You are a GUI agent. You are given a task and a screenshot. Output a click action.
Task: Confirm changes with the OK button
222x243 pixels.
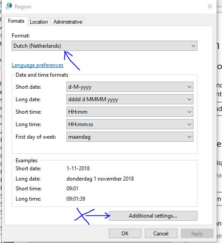coord(125,233)
